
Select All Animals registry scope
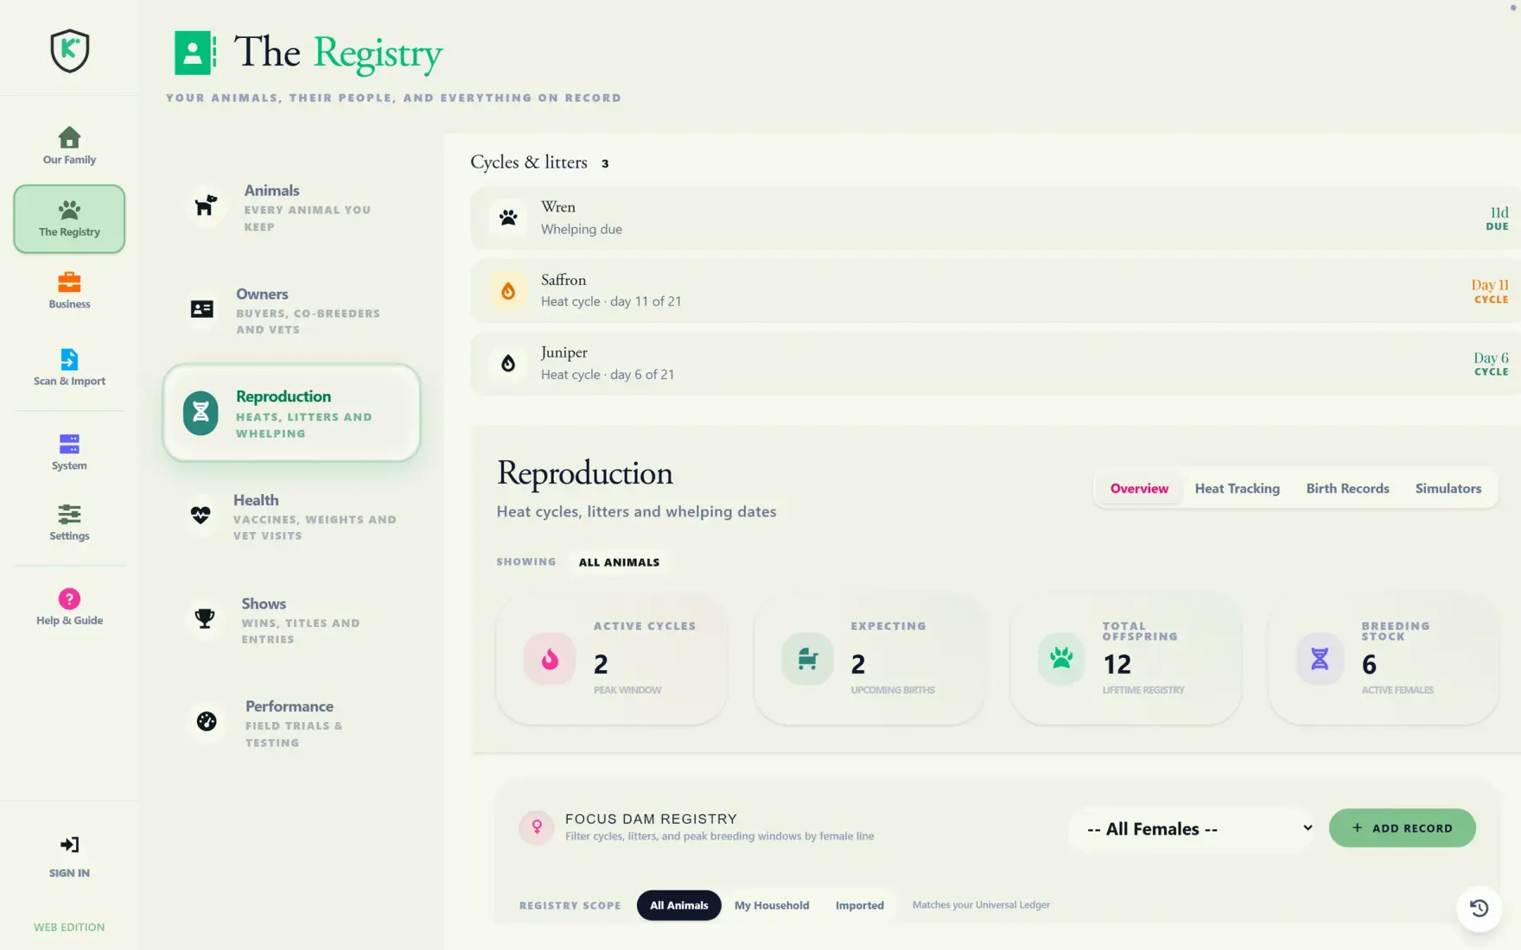pos(679,905)
